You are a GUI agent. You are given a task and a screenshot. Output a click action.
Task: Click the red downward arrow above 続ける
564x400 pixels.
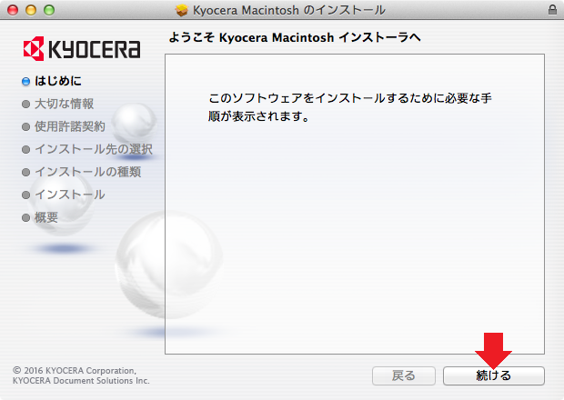(x=494, y=349)
